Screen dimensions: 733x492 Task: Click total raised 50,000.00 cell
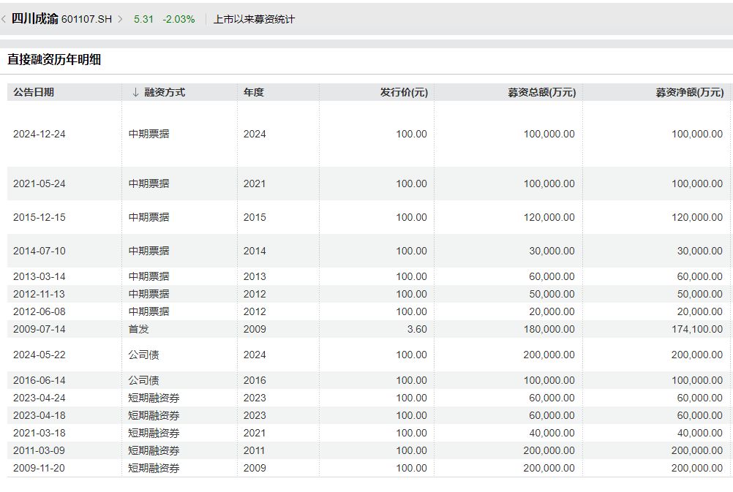point(552,294)
